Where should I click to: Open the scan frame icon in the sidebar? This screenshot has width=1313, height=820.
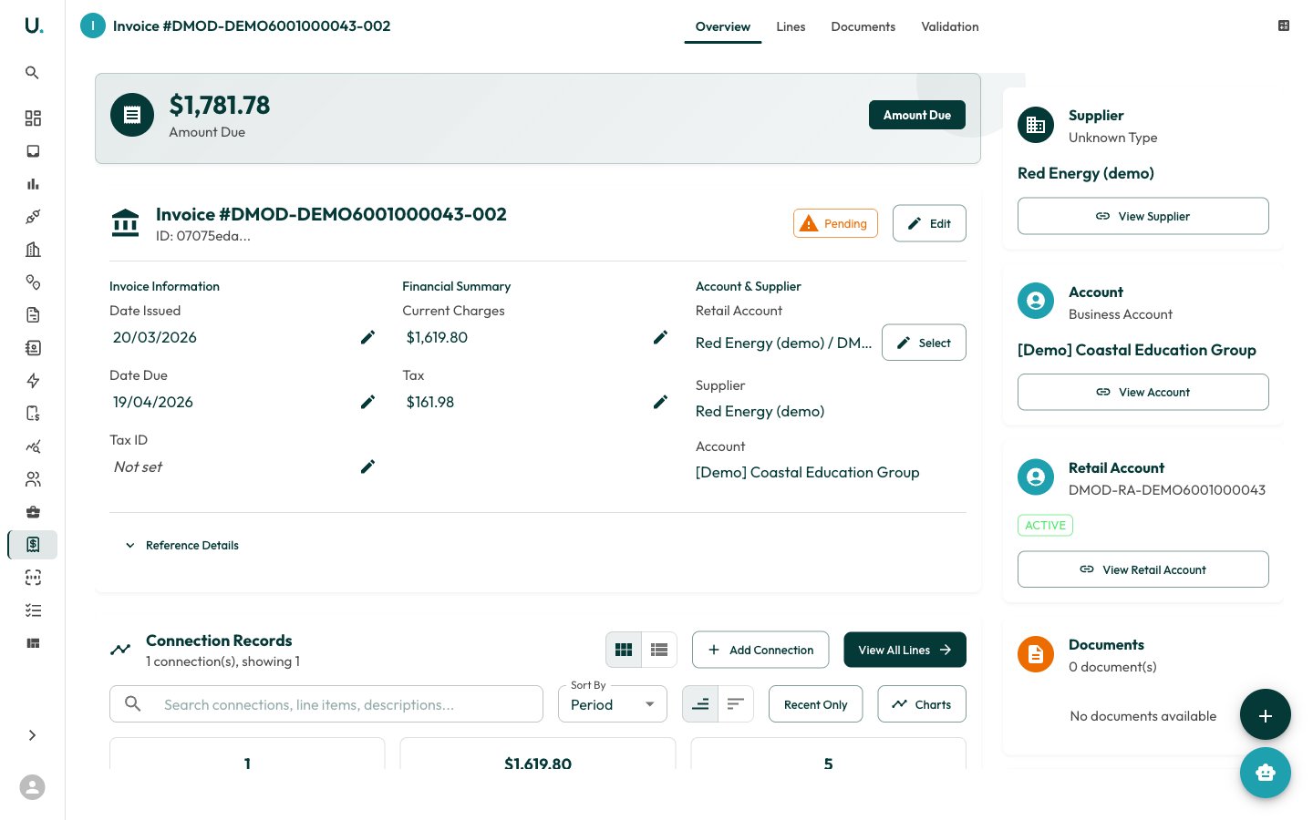[33, 578]
